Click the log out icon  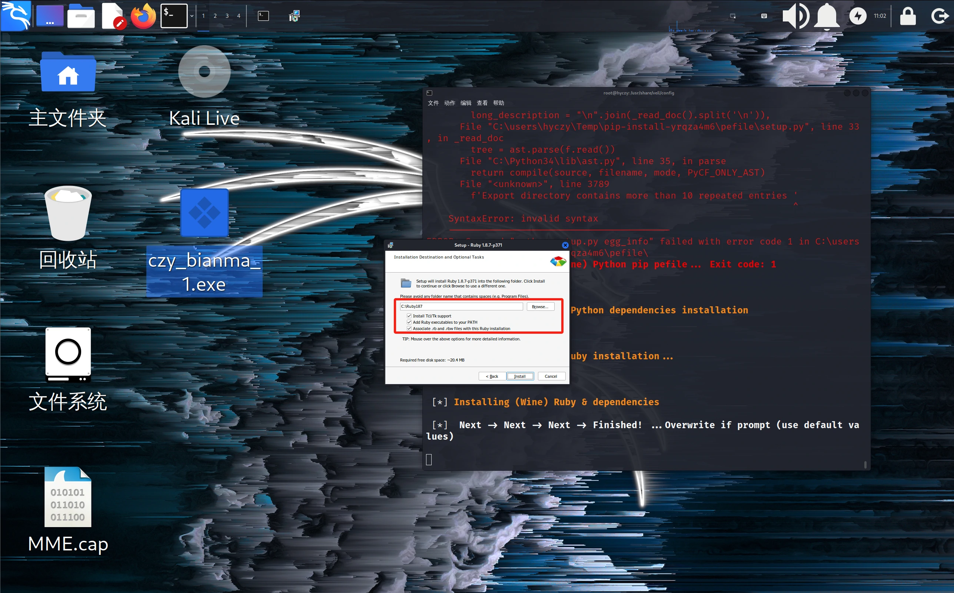coord(940,16)
